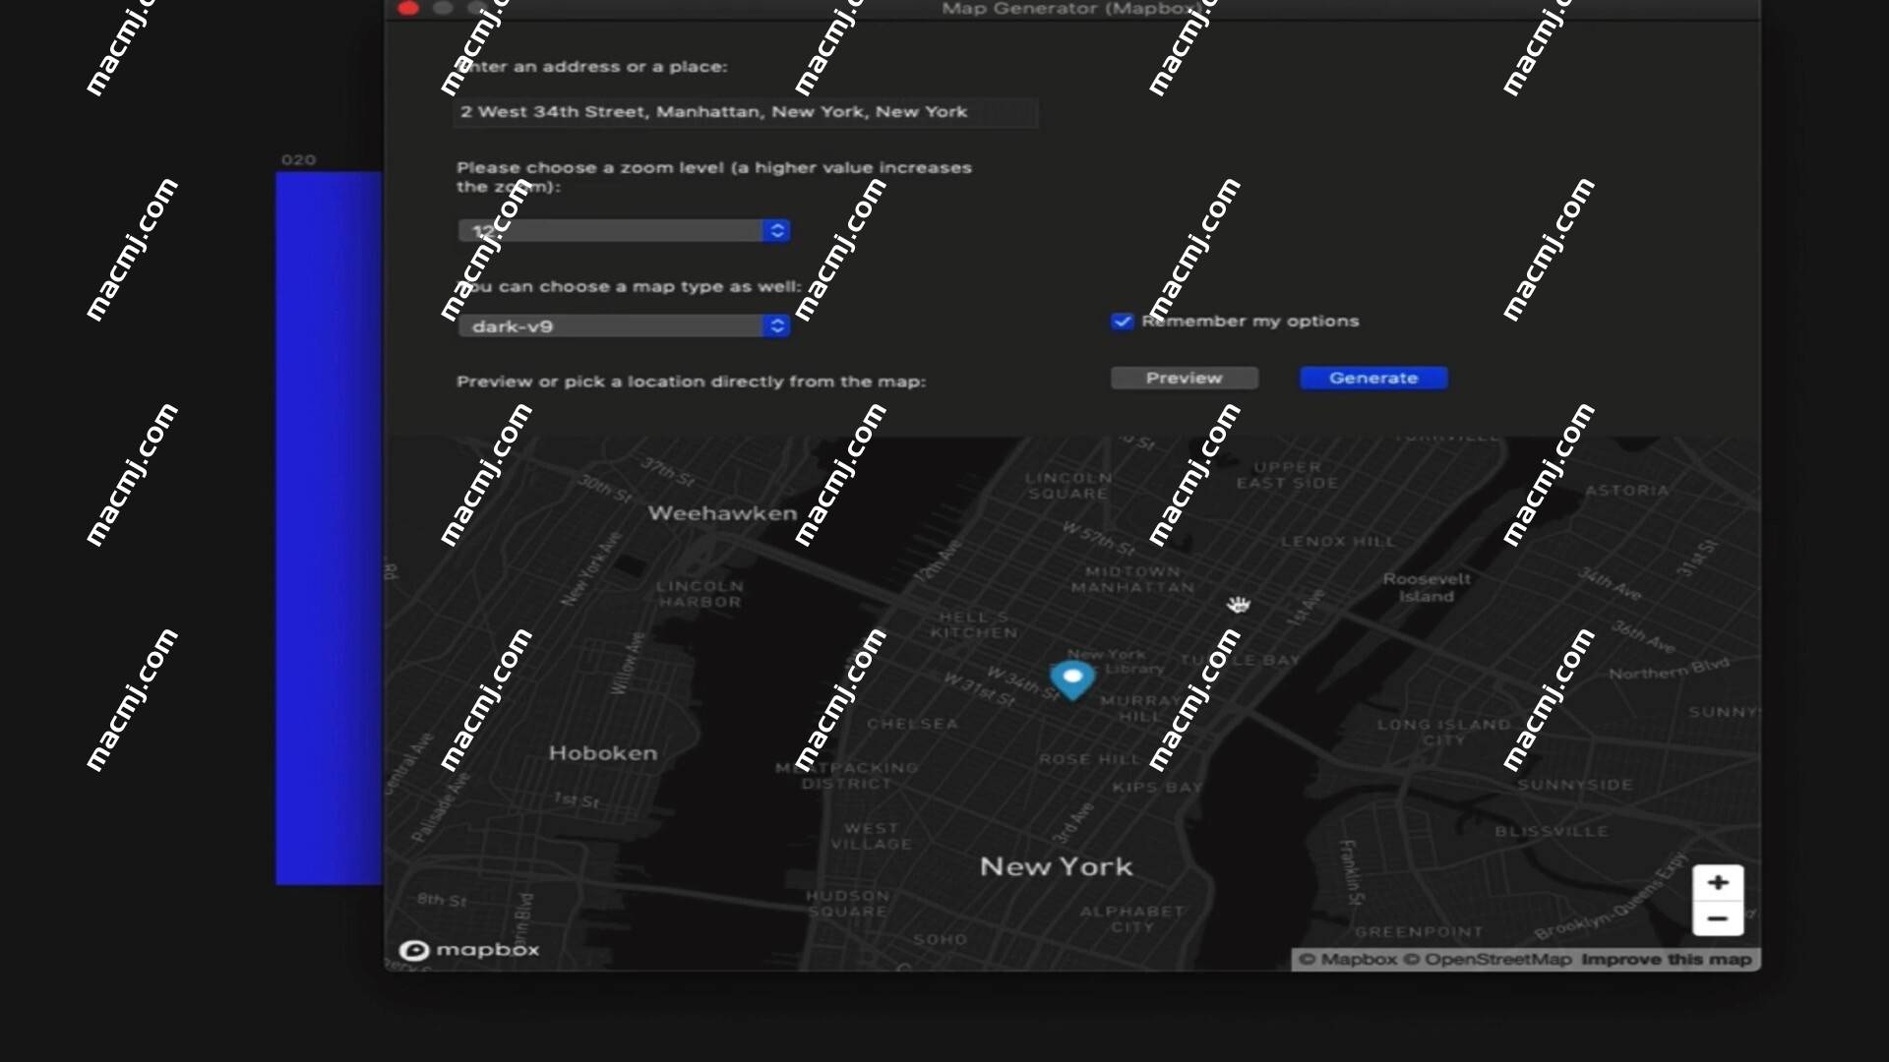
Task: Close the Map Generator window
Action: pos(408,8)
